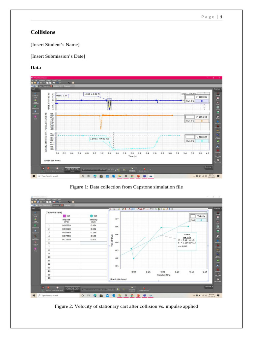The image size is (253, 338).
Task: Select impulse cell 0.05530 in table
Action: point(66,225)
